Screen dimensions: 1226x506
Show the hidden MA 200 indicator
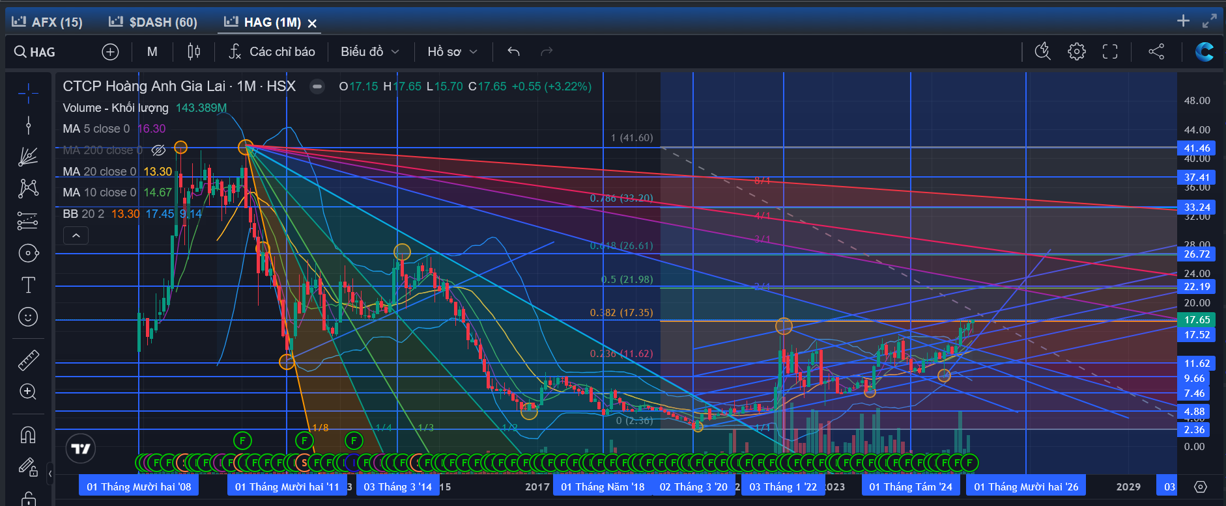pos(158,150)
